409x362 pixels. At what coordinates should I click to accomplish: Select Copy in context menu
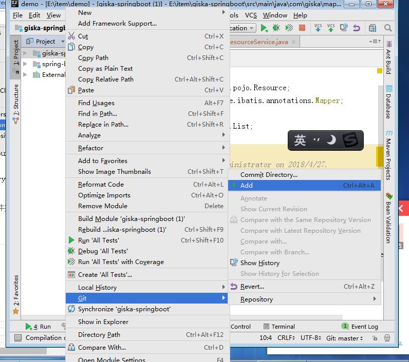147,47
